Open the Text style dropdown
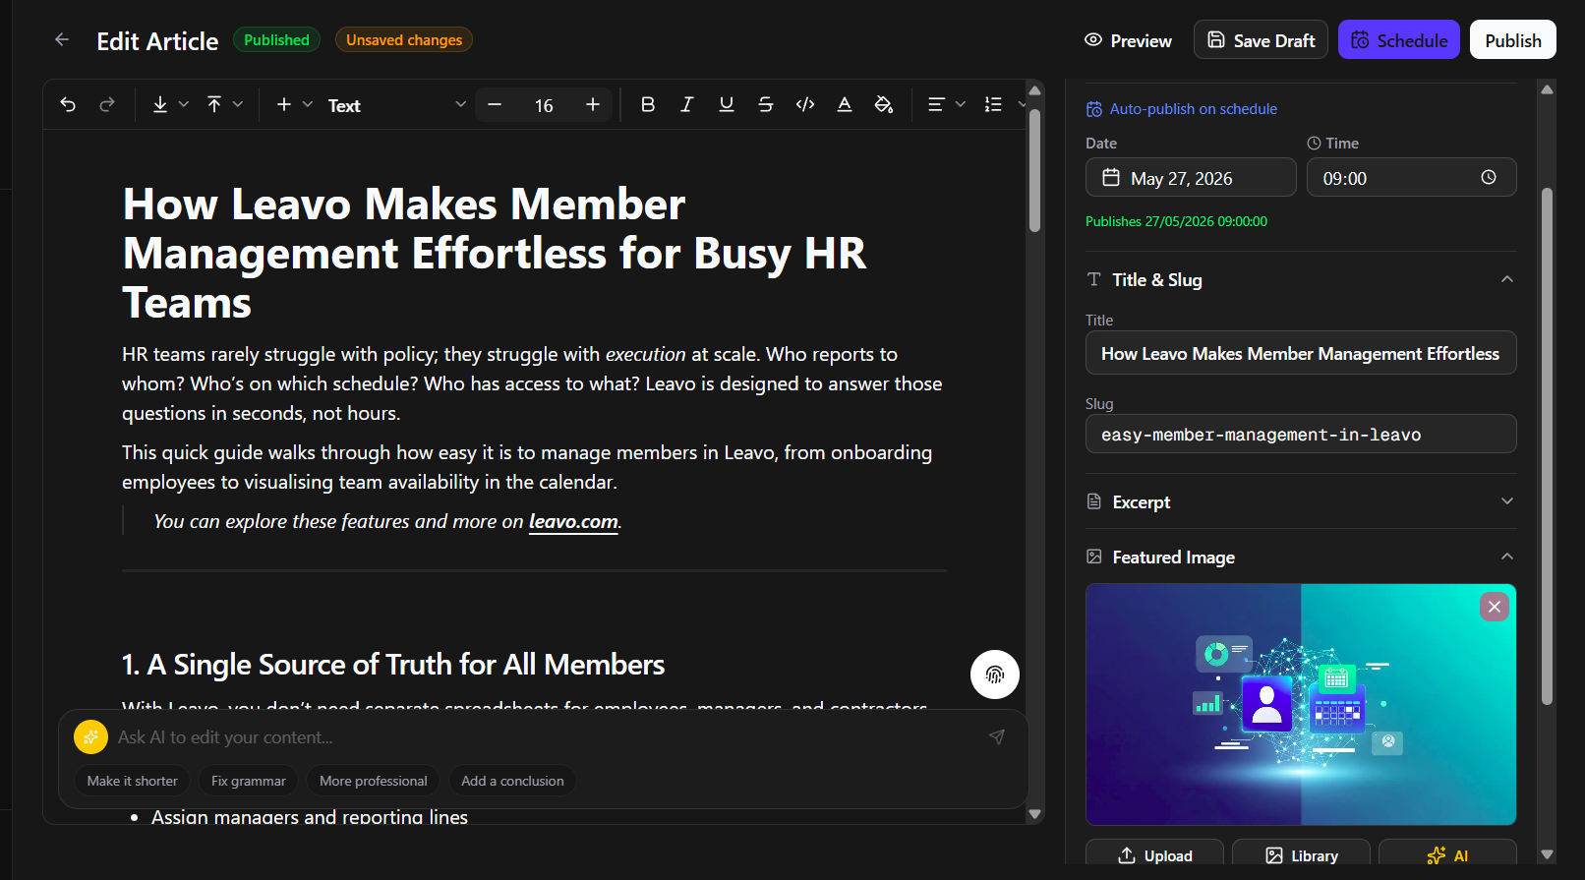This screenshot has height=880, width=1585. click(395, 105)
